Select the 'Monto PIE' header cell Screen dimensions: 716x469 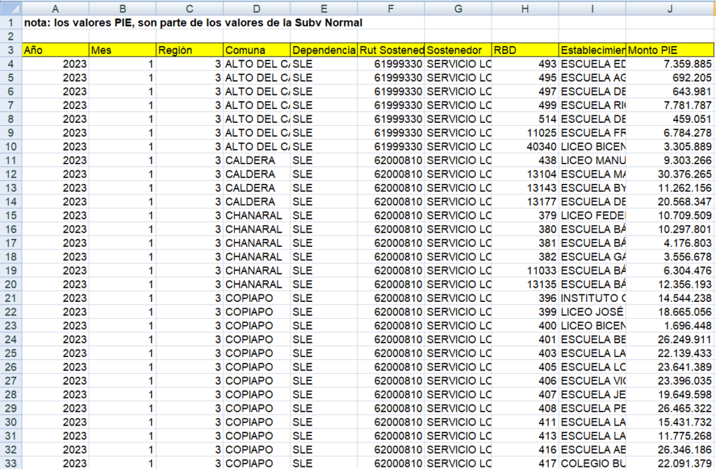[x=670, y=50]
